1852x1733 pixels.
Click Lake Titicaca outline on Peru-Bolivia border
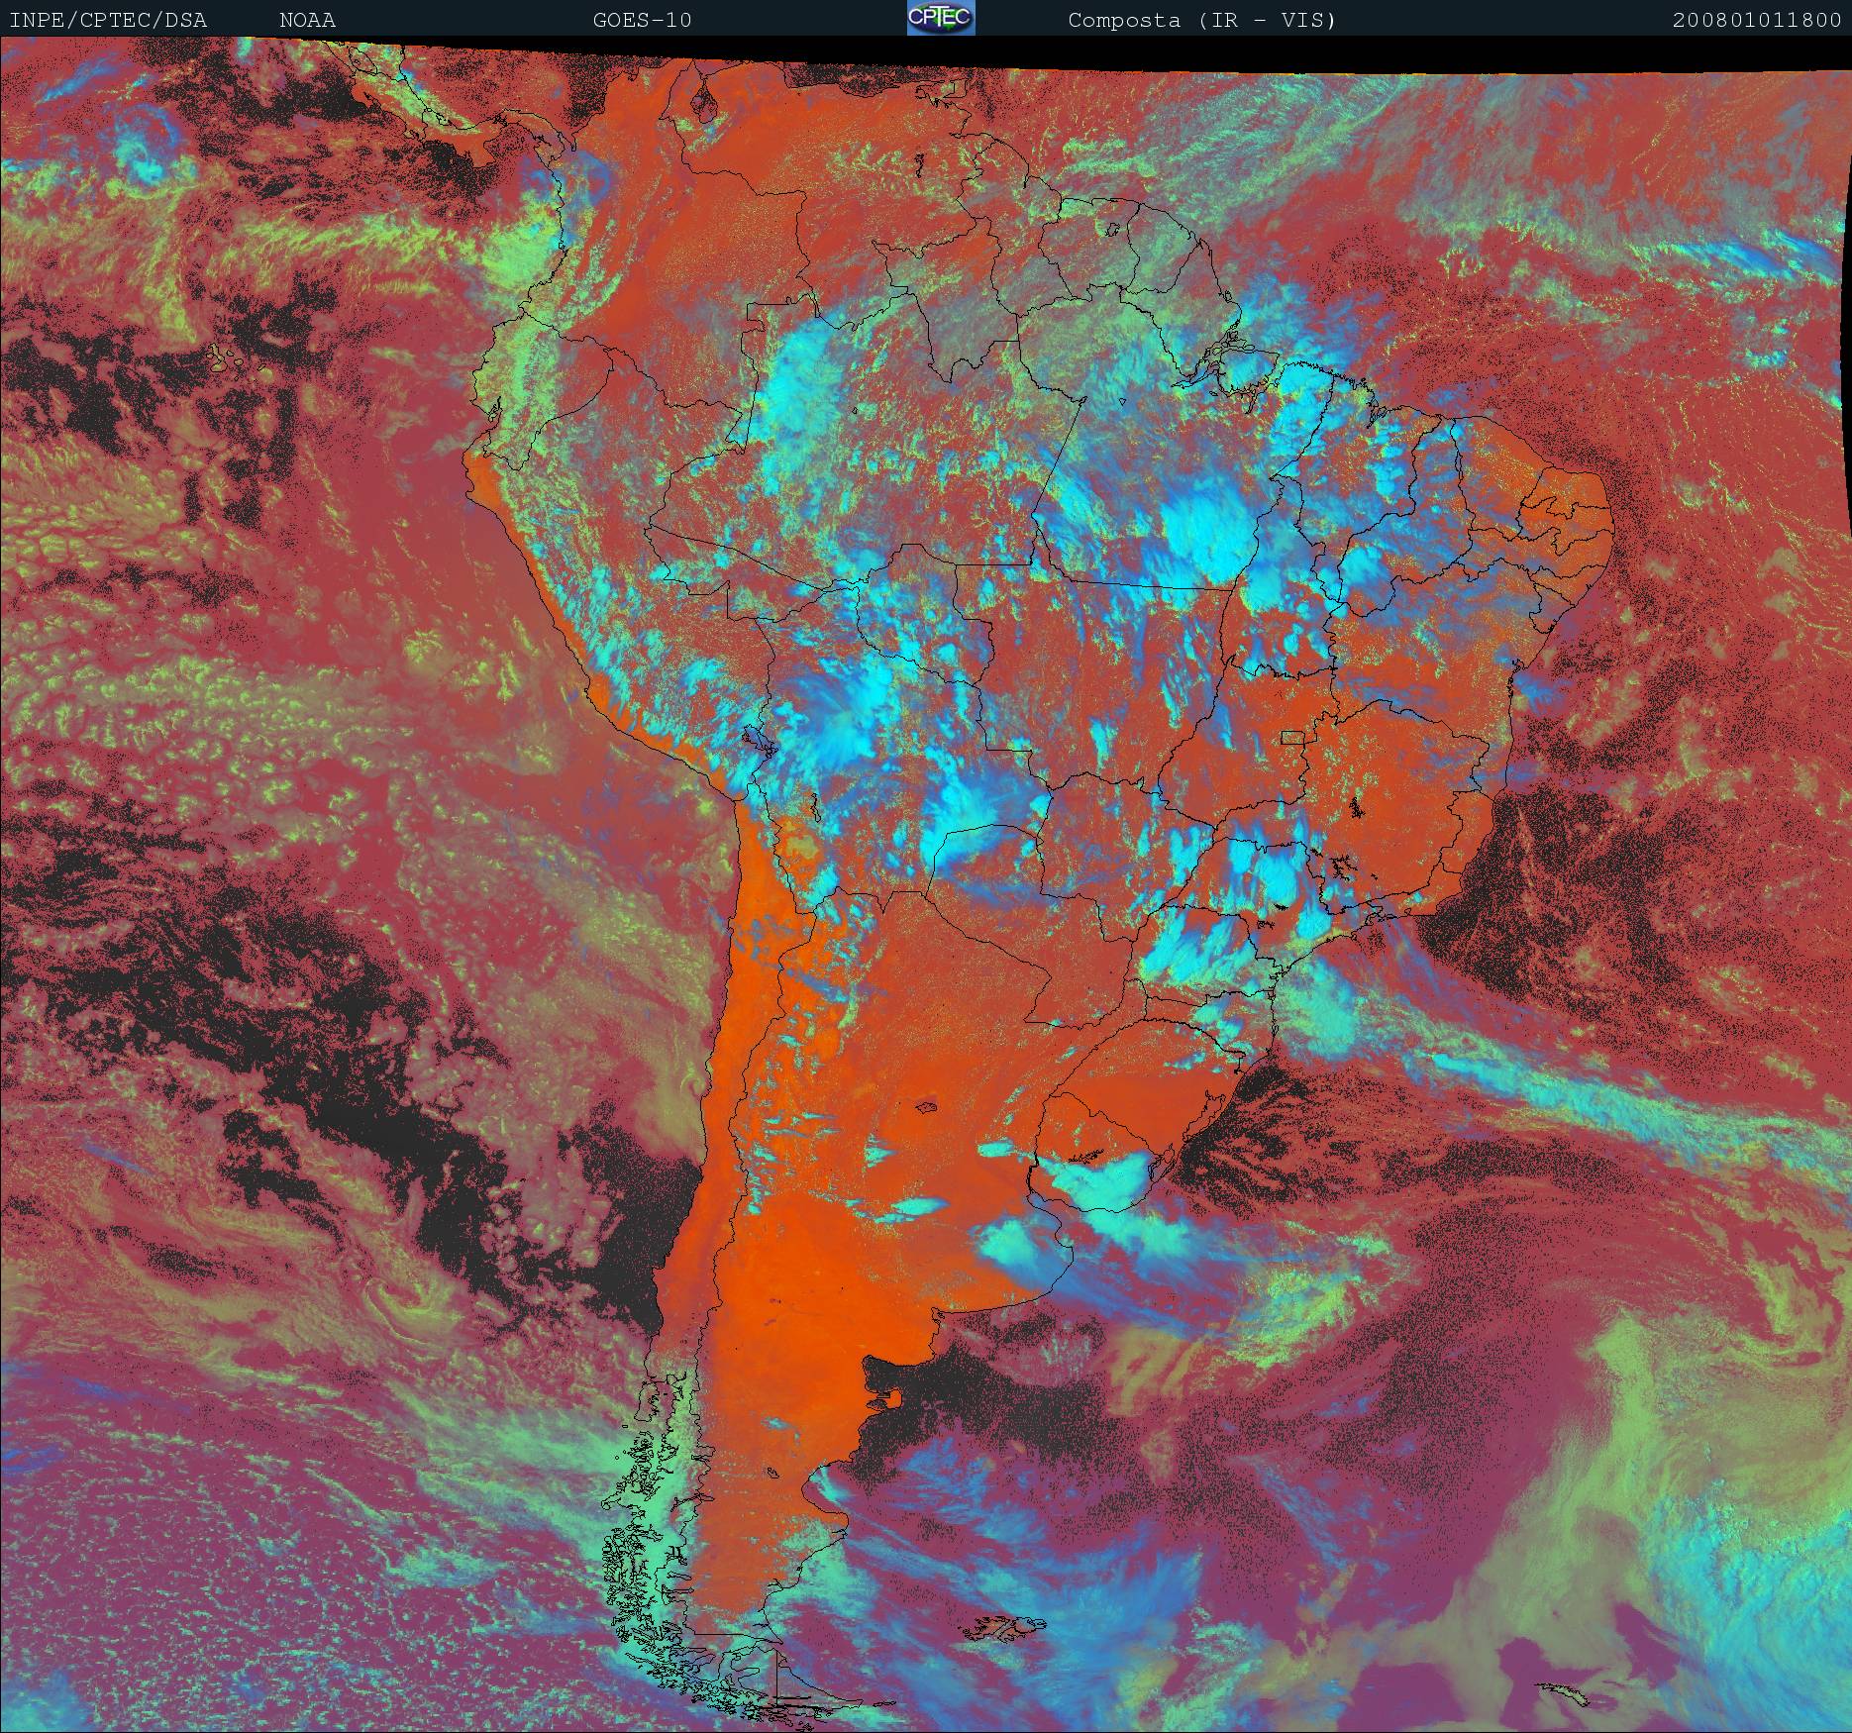757,739
